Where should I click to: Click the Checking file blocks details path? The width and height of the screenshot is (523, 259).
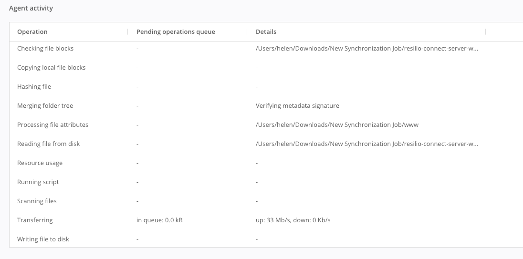pos(366,49)
